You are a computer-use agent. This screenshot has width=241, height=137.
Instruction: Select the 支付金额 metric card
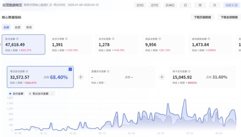(x=23, y=44)
